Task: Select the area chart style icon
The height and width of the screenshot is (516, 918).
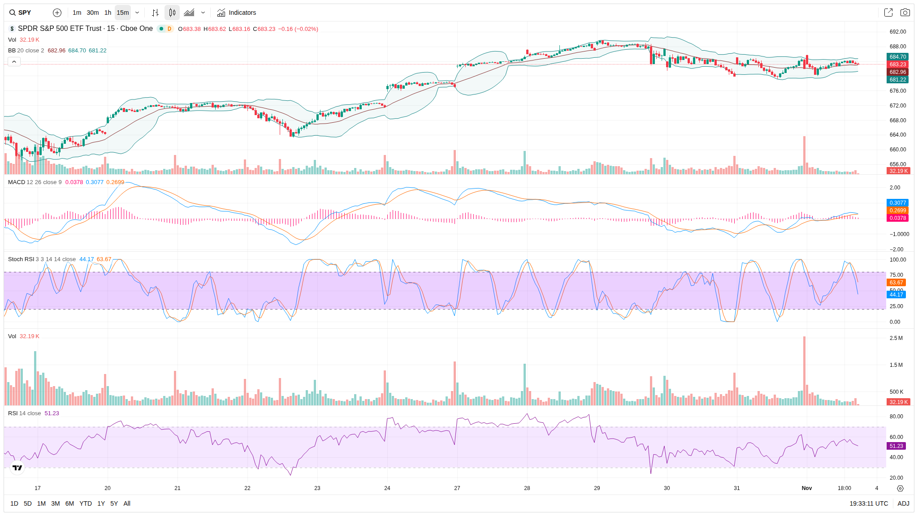Action: [x=189, y=13]
